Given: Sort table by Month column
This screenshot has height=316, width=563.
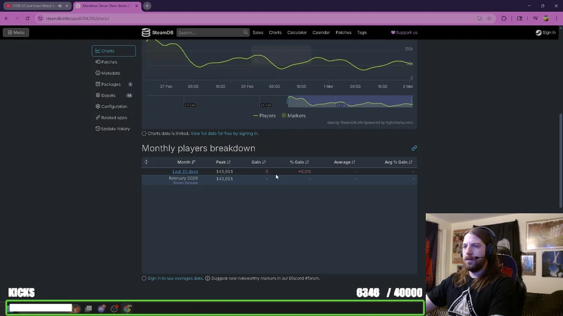Looking at the screenshot, I should pyautogui.click(x=186, y=162).
